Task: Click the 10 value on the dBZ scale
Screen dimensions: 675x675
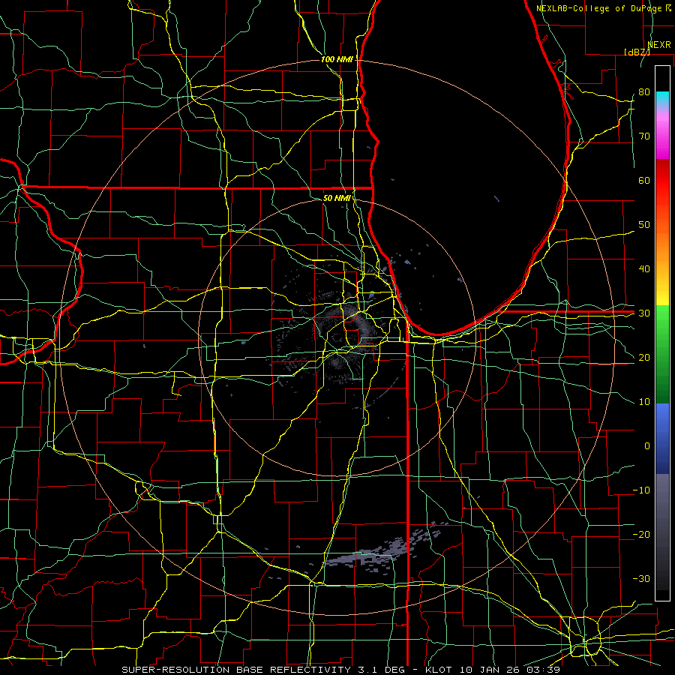Action: [x=644, y=402]
